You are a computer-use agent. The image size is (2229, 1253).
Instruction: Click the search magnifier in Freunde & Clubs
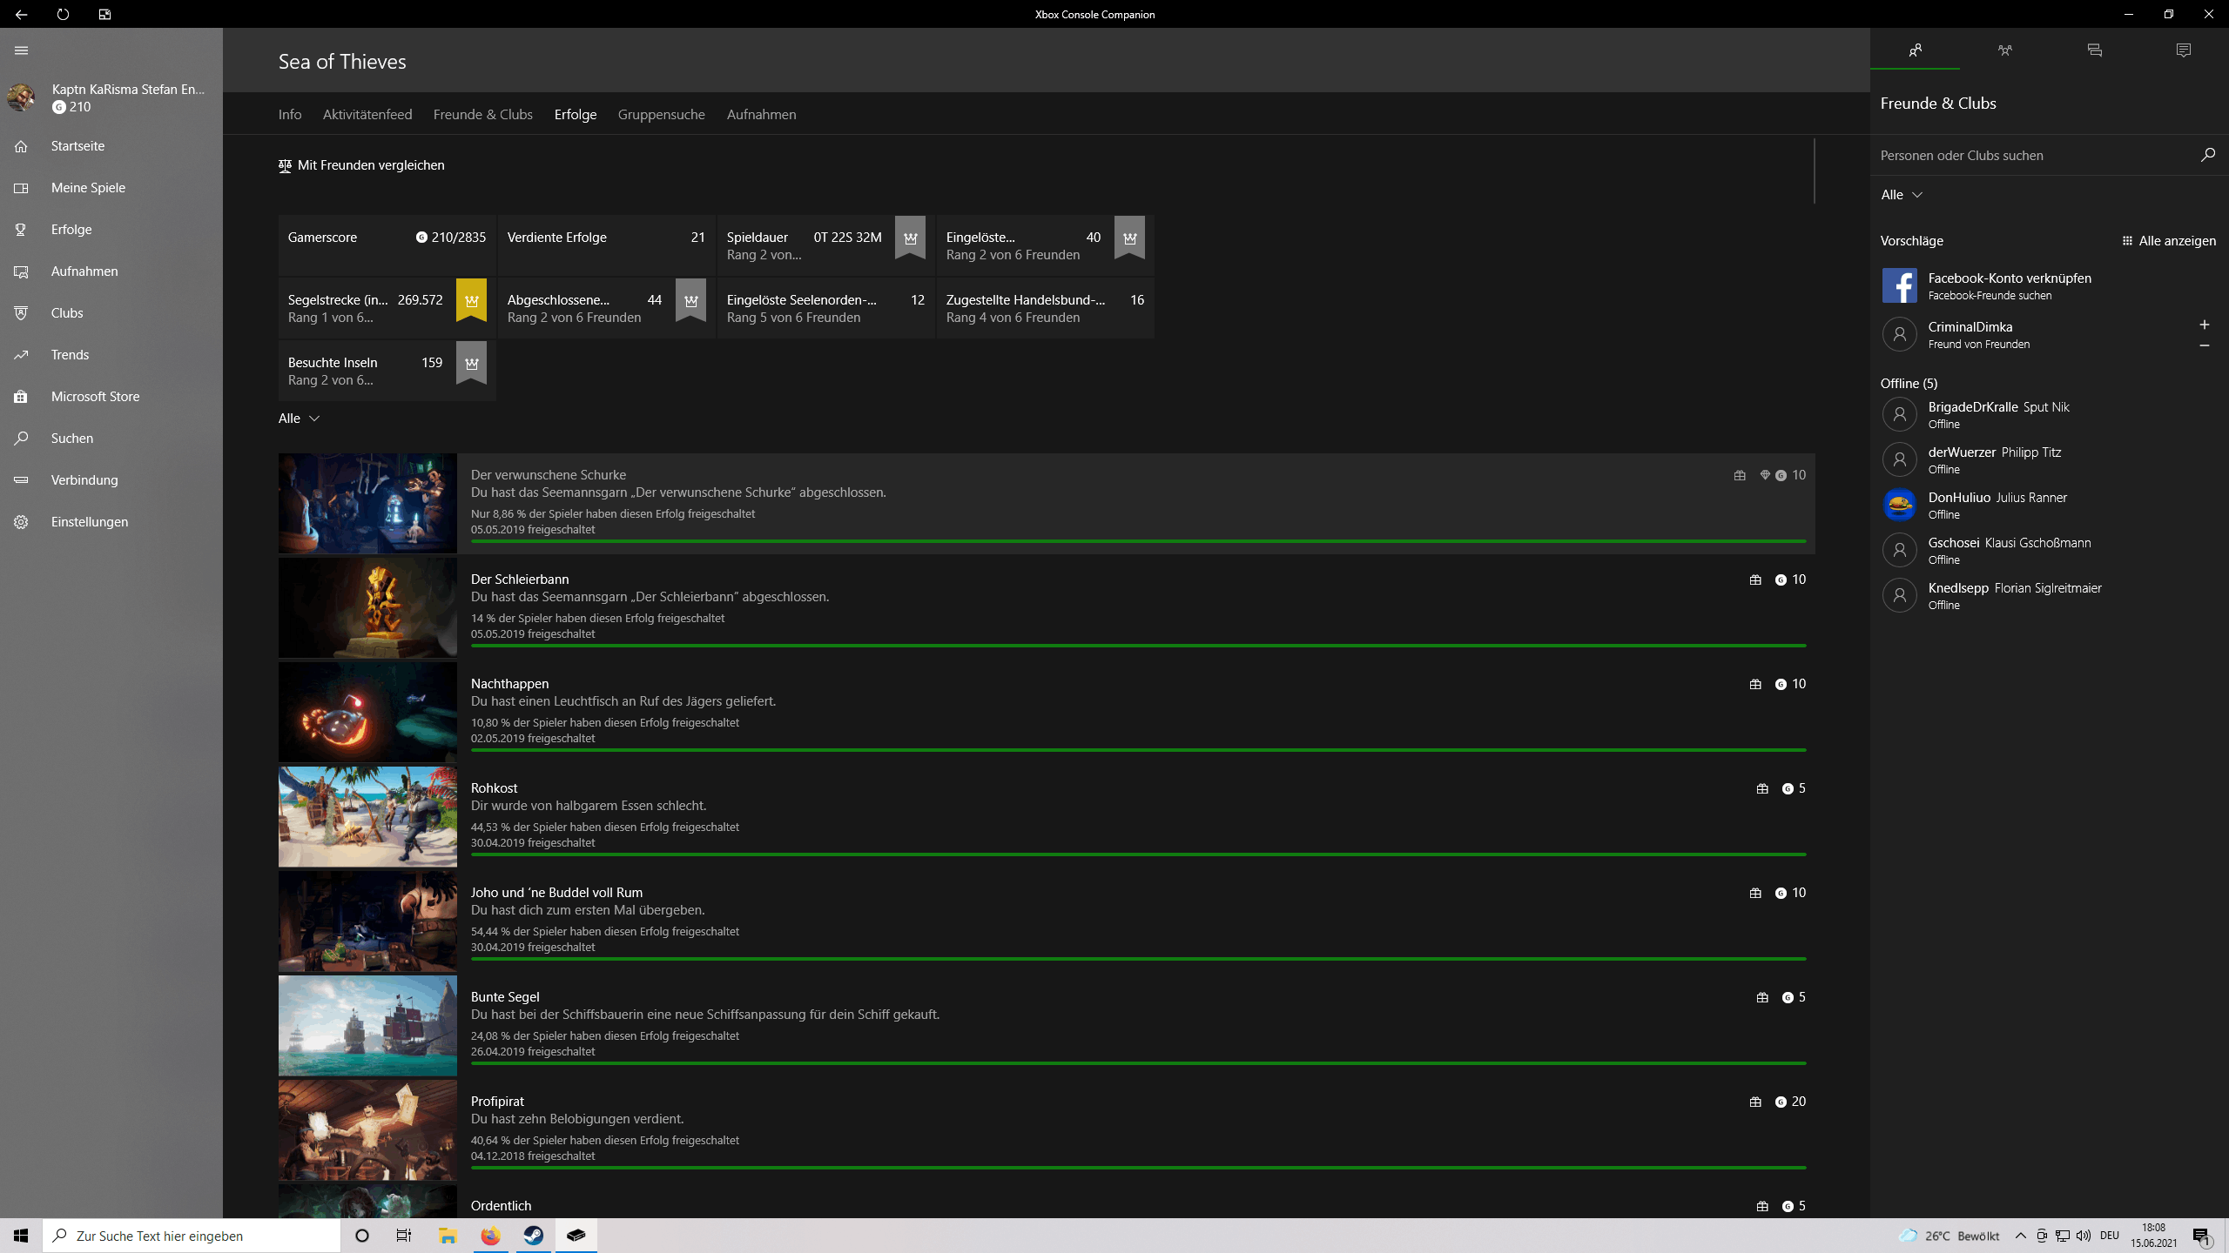coord(2207,155)
